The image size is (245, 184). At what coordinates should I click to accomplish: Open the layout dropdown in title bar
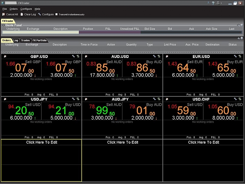point(219,3)
